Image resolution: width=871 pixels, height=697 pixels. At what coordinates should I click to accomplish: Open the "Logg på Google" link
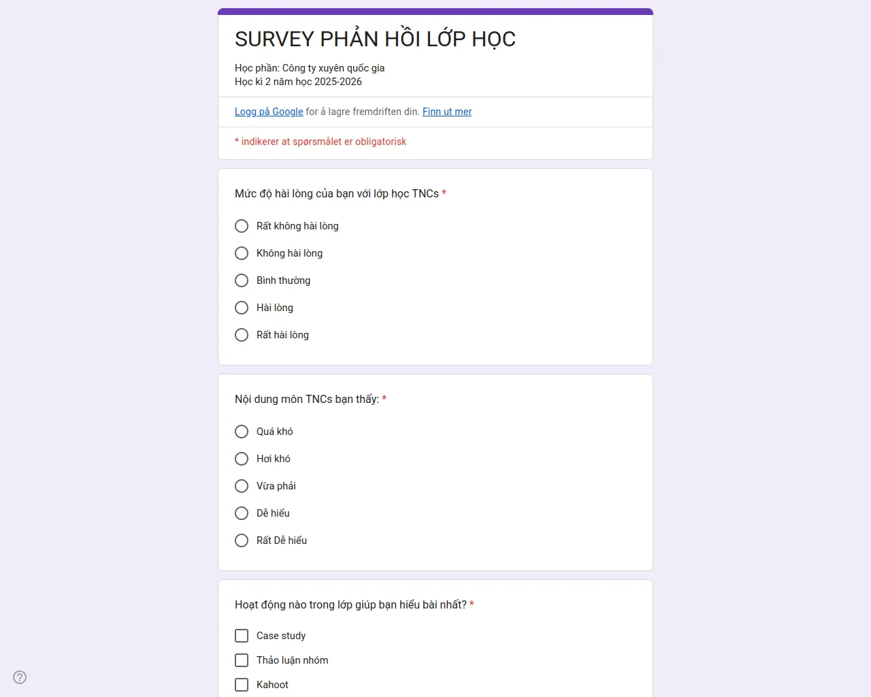coord(269,112)
